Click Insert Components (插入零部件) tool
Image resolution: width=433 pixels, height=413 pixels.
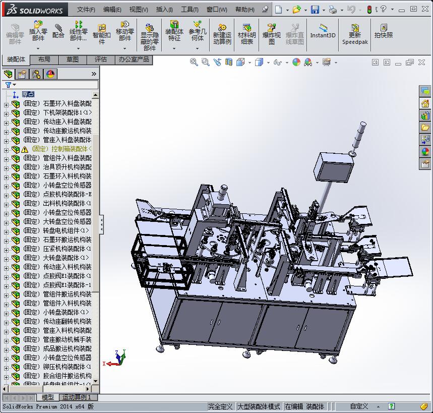[x=38, y=31]
